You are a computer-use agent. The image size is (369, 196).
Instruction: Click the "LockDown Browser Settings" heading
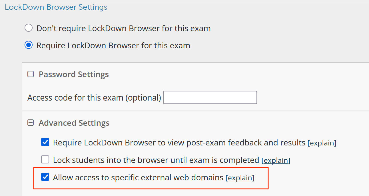[56, 7]
